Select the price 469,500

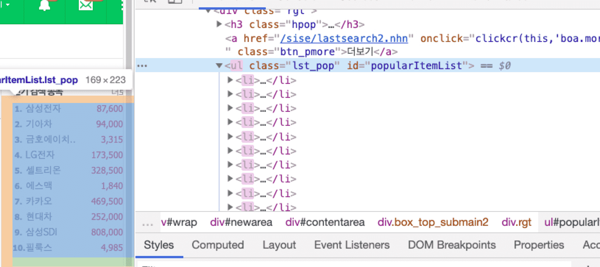pos(107,201)
